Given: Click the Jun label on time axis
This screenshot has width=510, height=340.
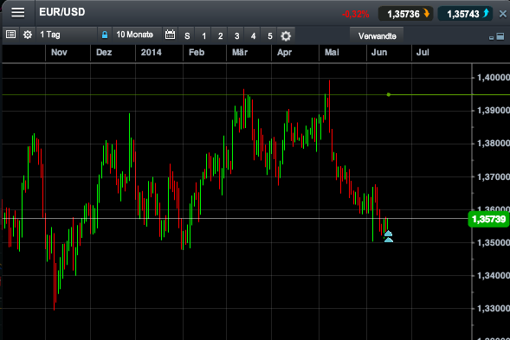Looking at the screenshot, I should coord(379,52).
